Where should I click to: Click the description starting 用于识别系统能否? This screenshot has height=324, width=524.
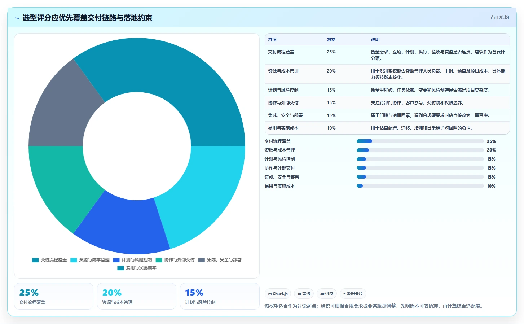pyautogui.click(x=438, y=74)
